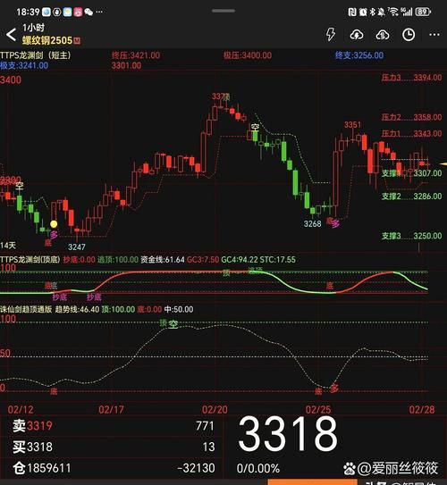Tap the 14天 range label
Image resolution: width=447 pixels, height=485 pixels.
click(8, 246)
